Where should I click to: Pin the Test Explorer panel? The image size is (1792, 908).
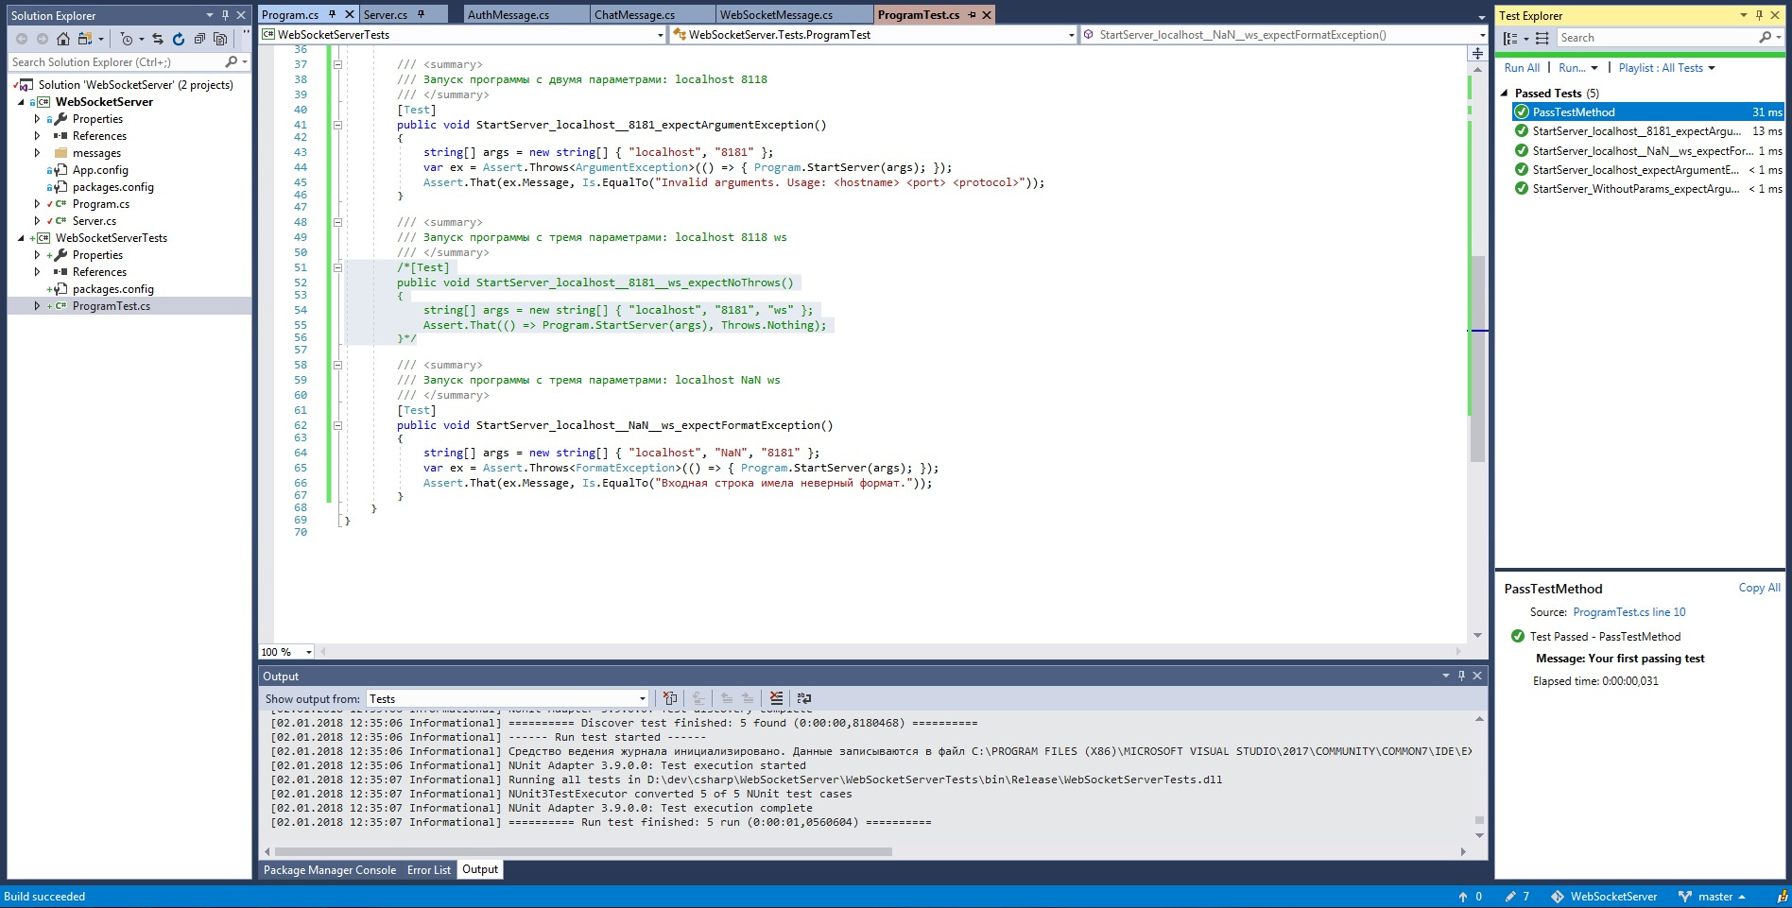pyautogui.click(x=1759, y=15)
